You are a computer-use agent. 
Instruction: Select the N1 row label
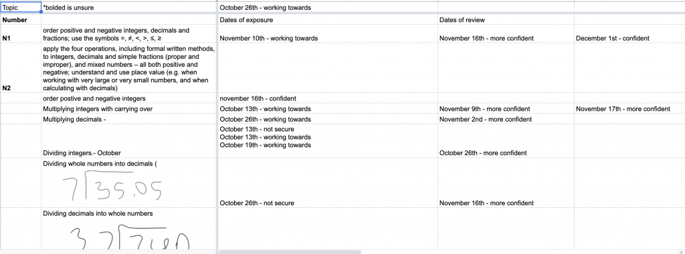tap(21, 33)
